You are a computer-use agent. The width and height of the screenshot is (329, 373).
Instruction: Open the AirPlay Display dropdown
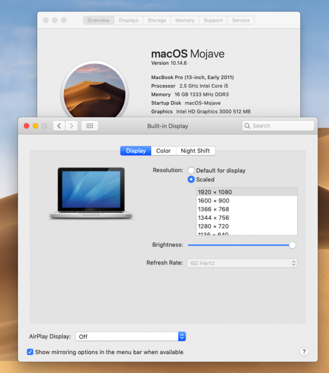(131, 336)
